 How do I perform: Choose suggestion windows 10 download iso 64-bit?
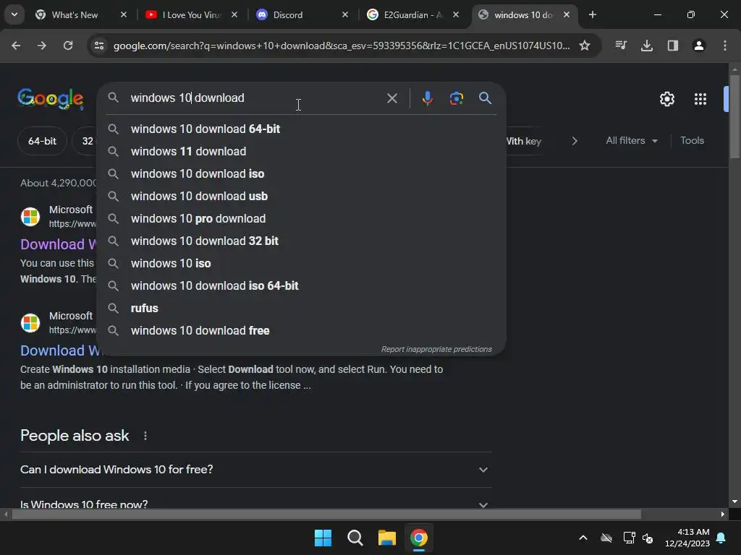point(302,285)
